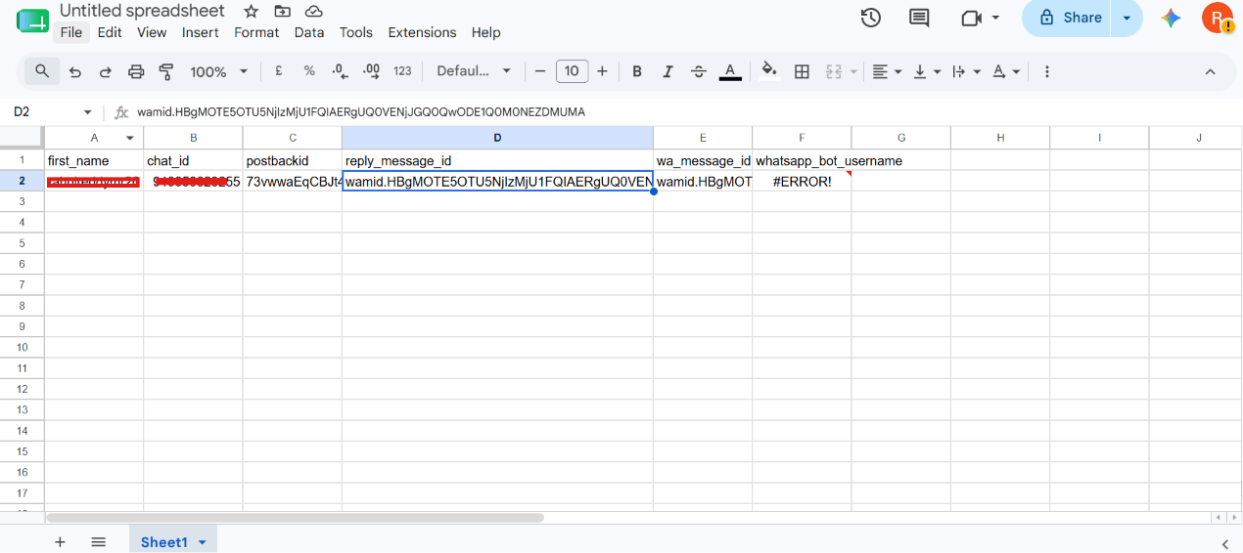Image resolution: width=1243 pixels, height=553 pixels.
Task: Increase font size plus button
Action: tap(602, 71)
